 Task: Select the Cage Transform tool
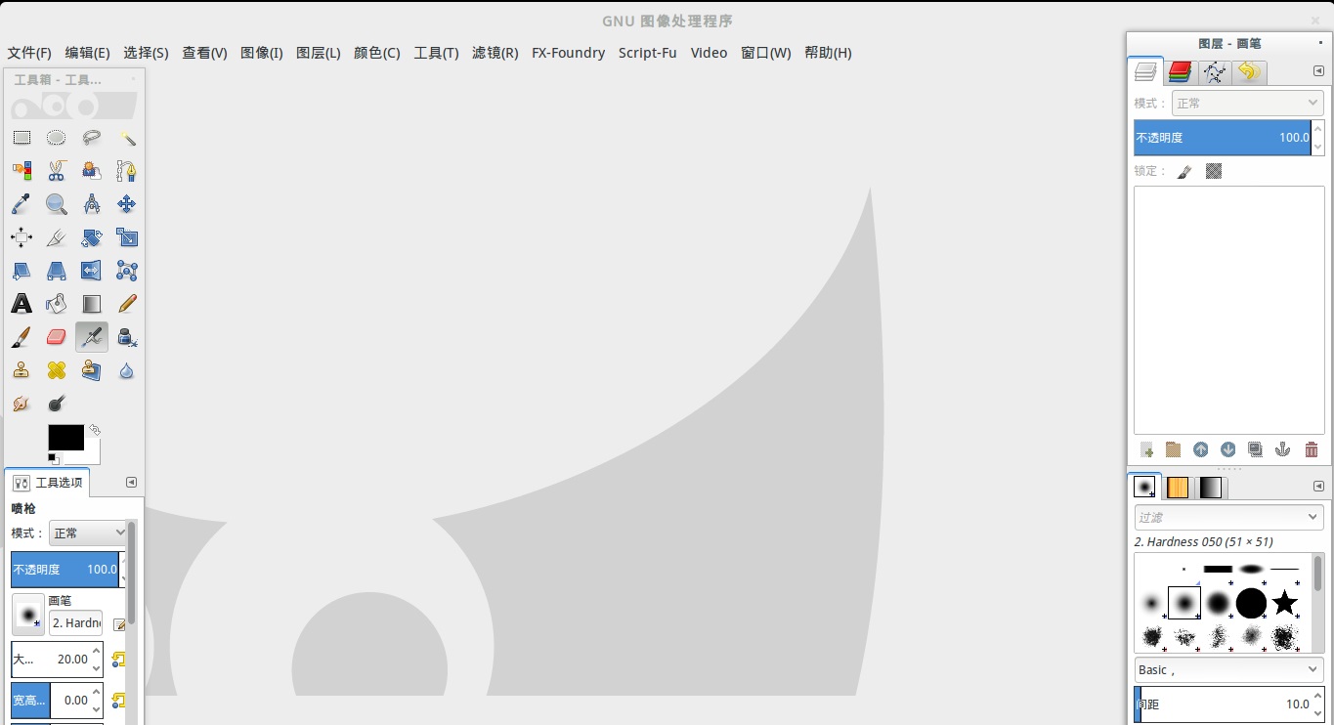point(127,271)
